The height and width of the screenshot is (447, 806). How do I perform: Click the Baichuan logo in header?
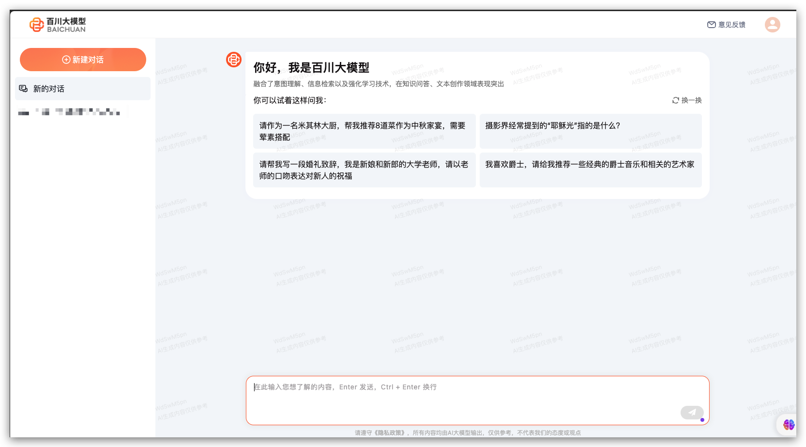[58, 25]
